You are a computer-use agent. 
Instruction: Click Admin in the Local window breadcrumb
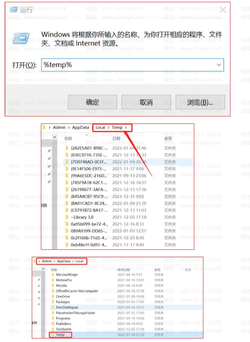click(47, 261)
